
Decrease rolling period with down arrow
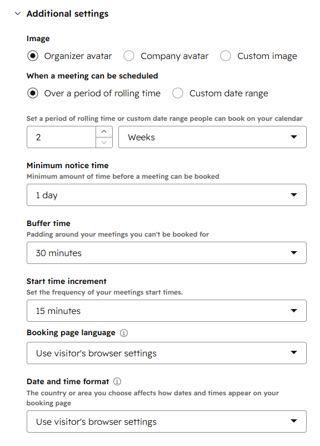click(104, 142)
